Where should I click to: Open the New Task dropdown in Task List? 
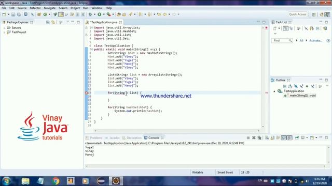coord(279,28)
